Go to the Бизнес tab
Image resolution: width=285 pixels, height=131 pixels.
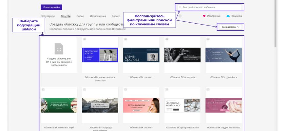pyautogui.click(x=116, y=16)
